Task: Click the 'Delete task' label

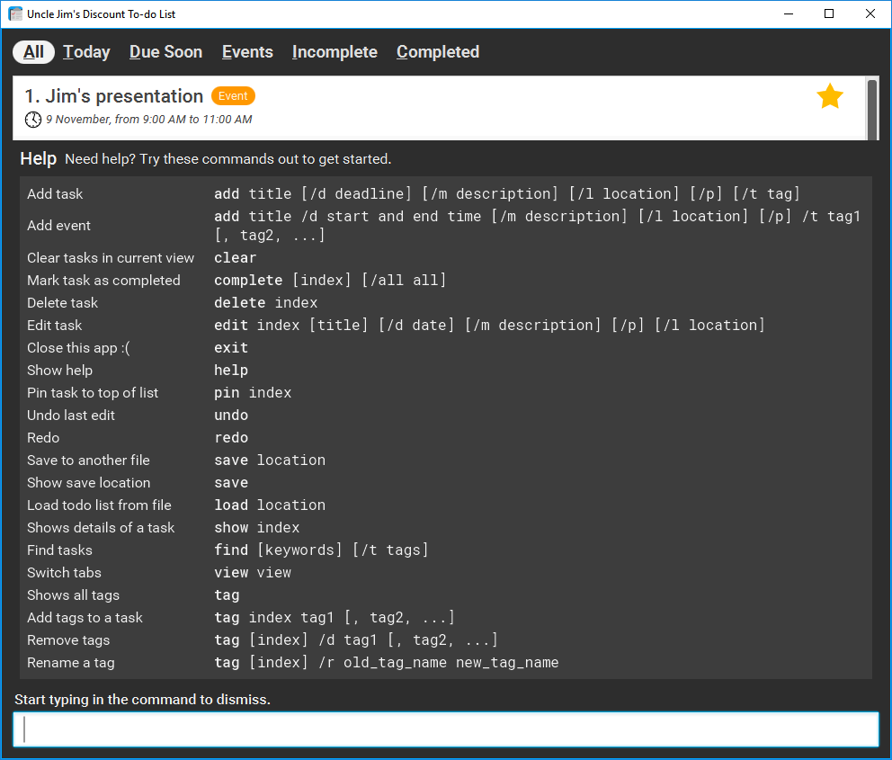Action: (63, 302)
